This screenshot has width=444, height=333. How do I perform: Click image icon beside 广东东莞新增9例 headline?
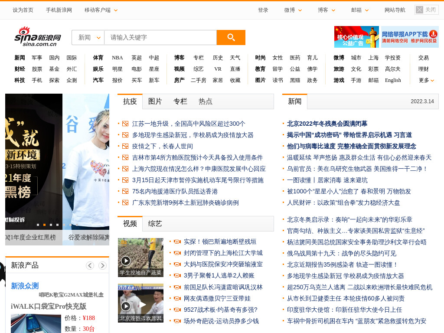tap(125, 203)
